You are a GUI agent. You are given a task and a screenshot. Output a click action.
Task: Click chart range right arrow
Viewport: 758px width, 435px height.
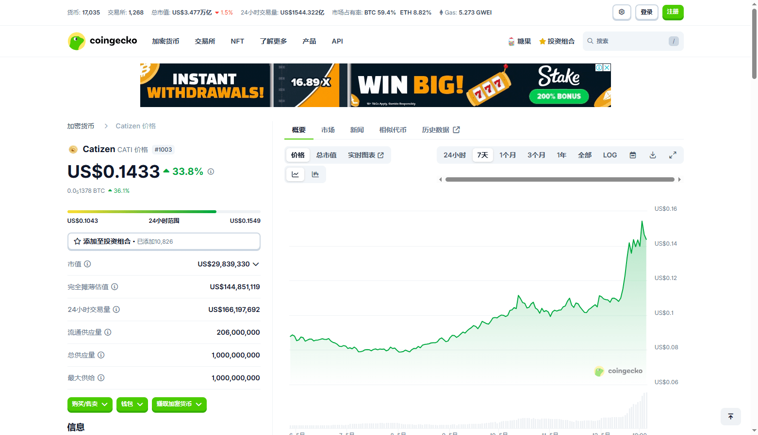[x=679, y=180]
